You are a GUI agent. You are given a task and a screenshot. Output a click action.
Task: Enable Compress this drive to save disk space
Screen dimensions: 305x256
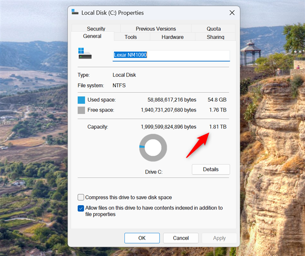(x=81, y=198)
